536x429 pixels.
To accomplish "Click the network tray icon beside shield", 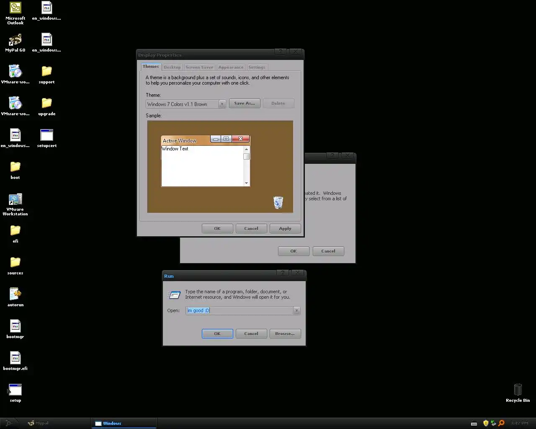I will (493, 423).
